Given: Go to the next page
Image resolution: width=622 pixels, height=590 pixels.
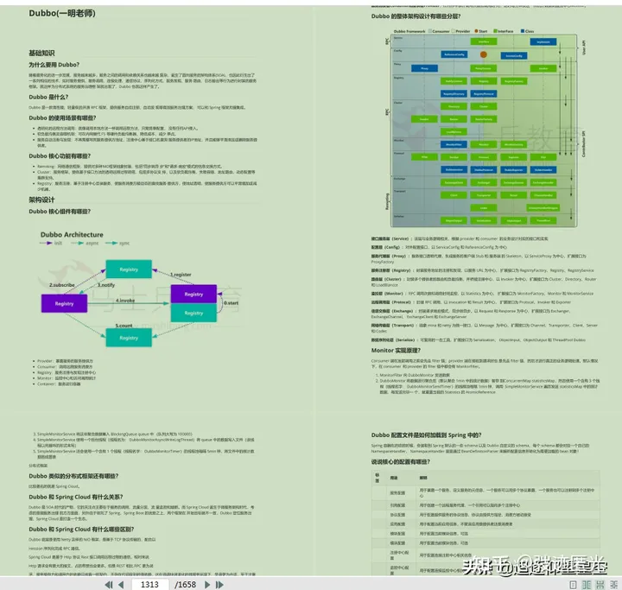Looking at the screenshot, I should click(207, 585).
